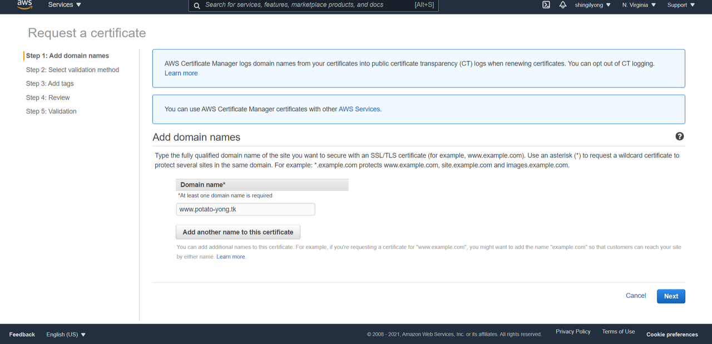
Task: Go to Step 2: Select validation method
Action: (x=72, y=70)
